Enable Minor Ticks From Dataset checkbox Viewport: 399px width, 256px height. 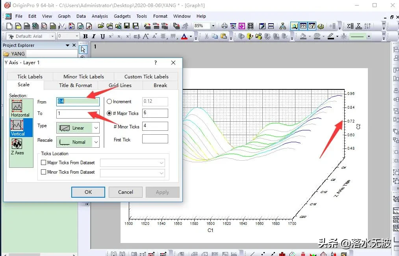[44, 172]
